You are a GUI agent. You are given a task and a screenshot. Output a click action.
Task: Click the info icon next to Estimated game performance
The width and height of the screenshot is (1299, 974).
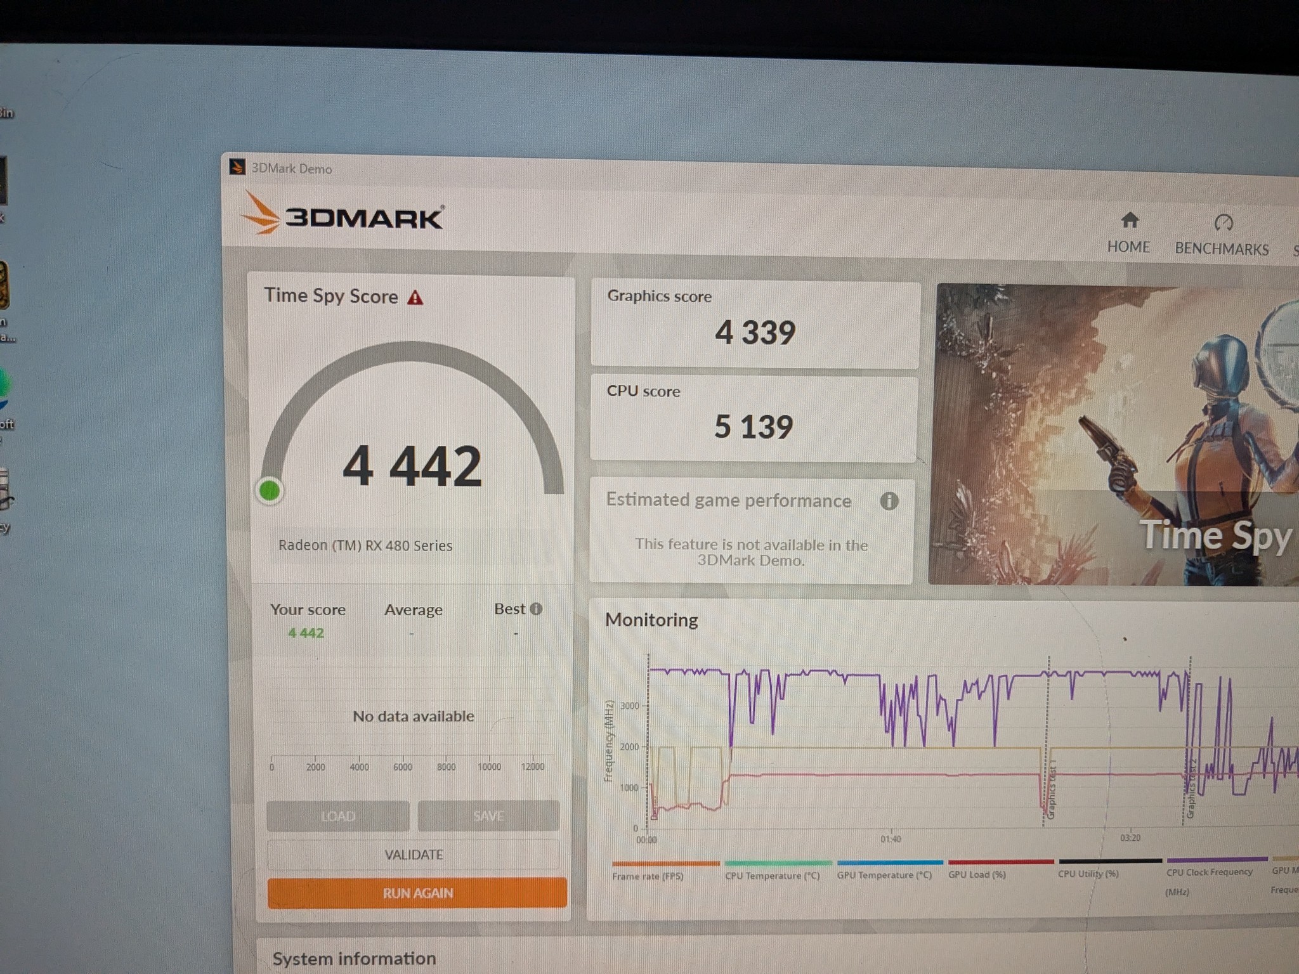tap(889, 501)
